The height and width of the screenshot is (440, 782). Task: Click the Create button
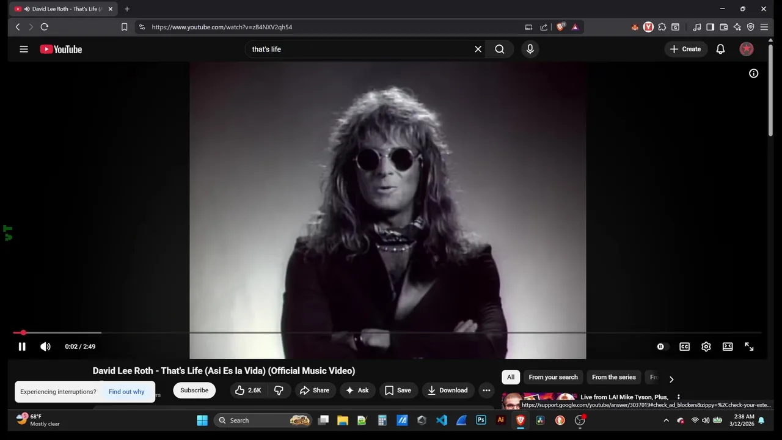click(x=685, y=49)
